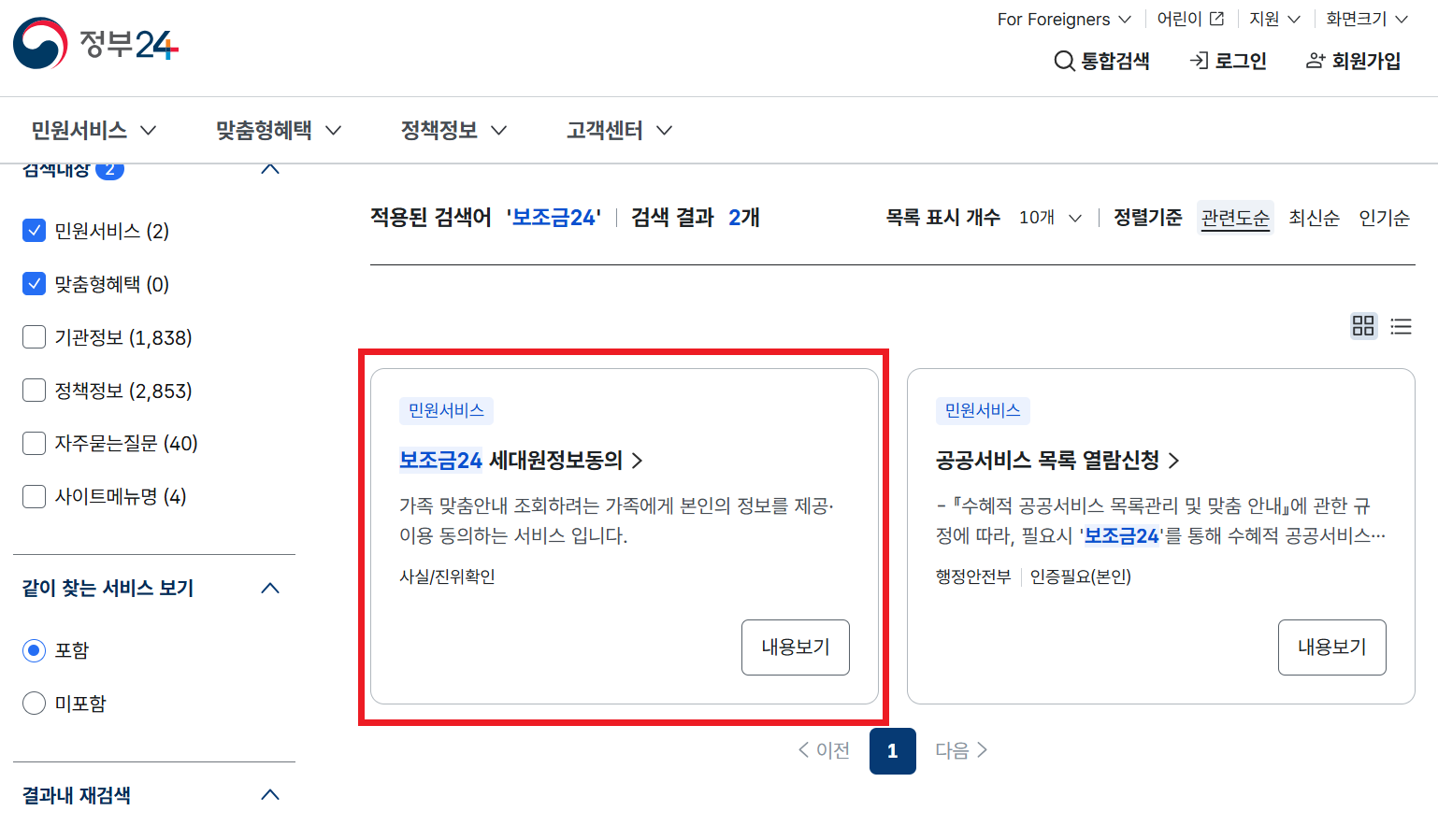Switch to grid card view icon
This screenshot has height=825, width=1438.
coord(1363,325)
